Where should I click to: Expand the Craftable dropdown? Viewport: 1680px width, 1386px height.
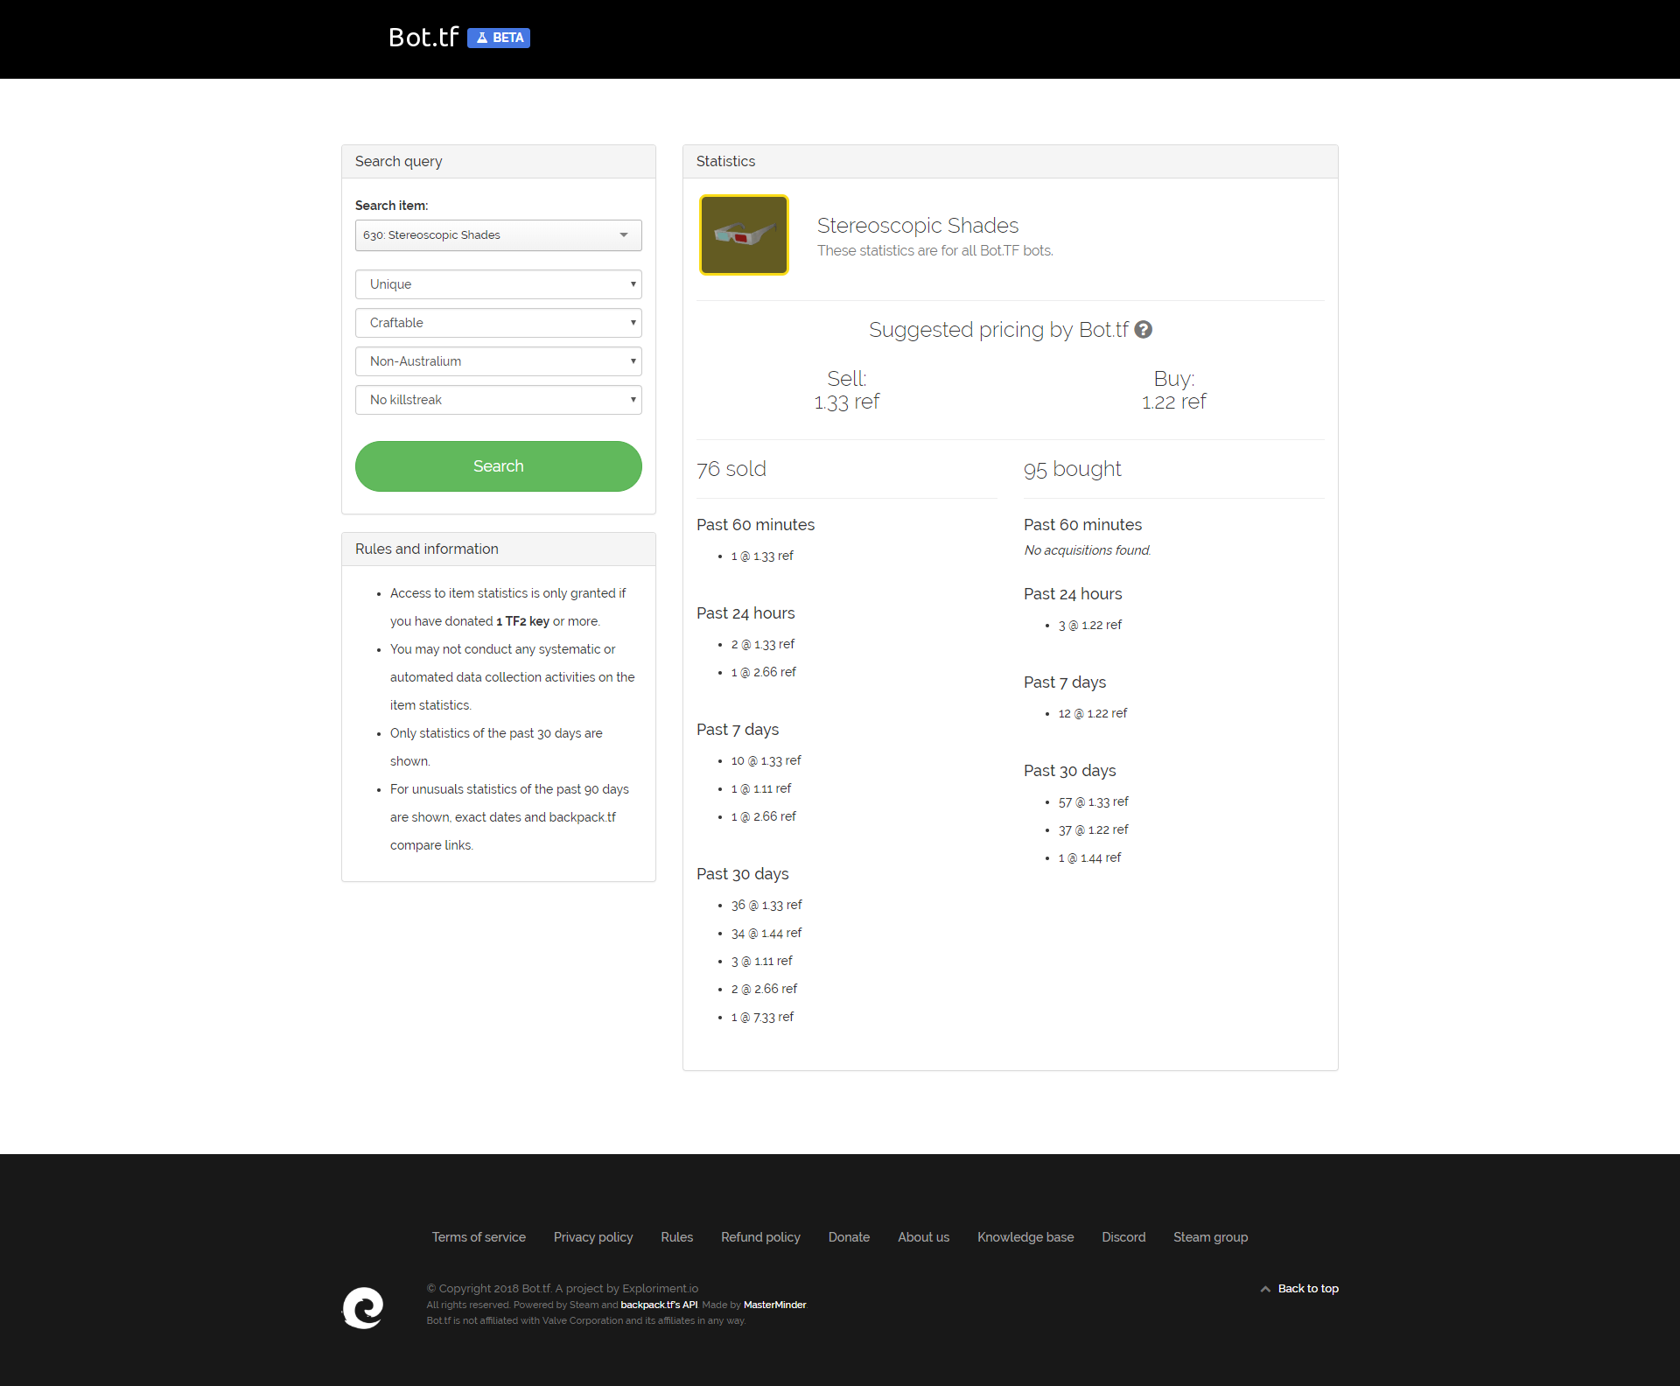498,323
